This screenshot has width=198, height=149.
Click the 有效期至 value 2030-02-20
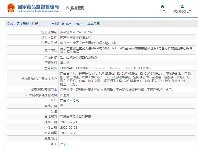pyautogui.click(x=69, y=133)
